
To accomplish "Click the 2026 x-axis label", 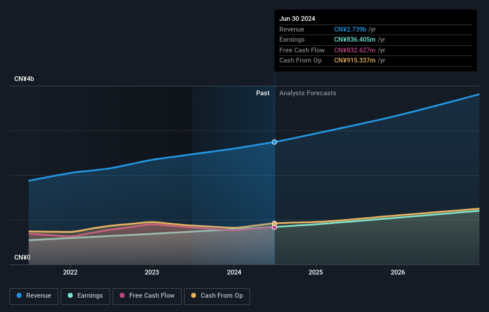I will [x=398, y=273].
